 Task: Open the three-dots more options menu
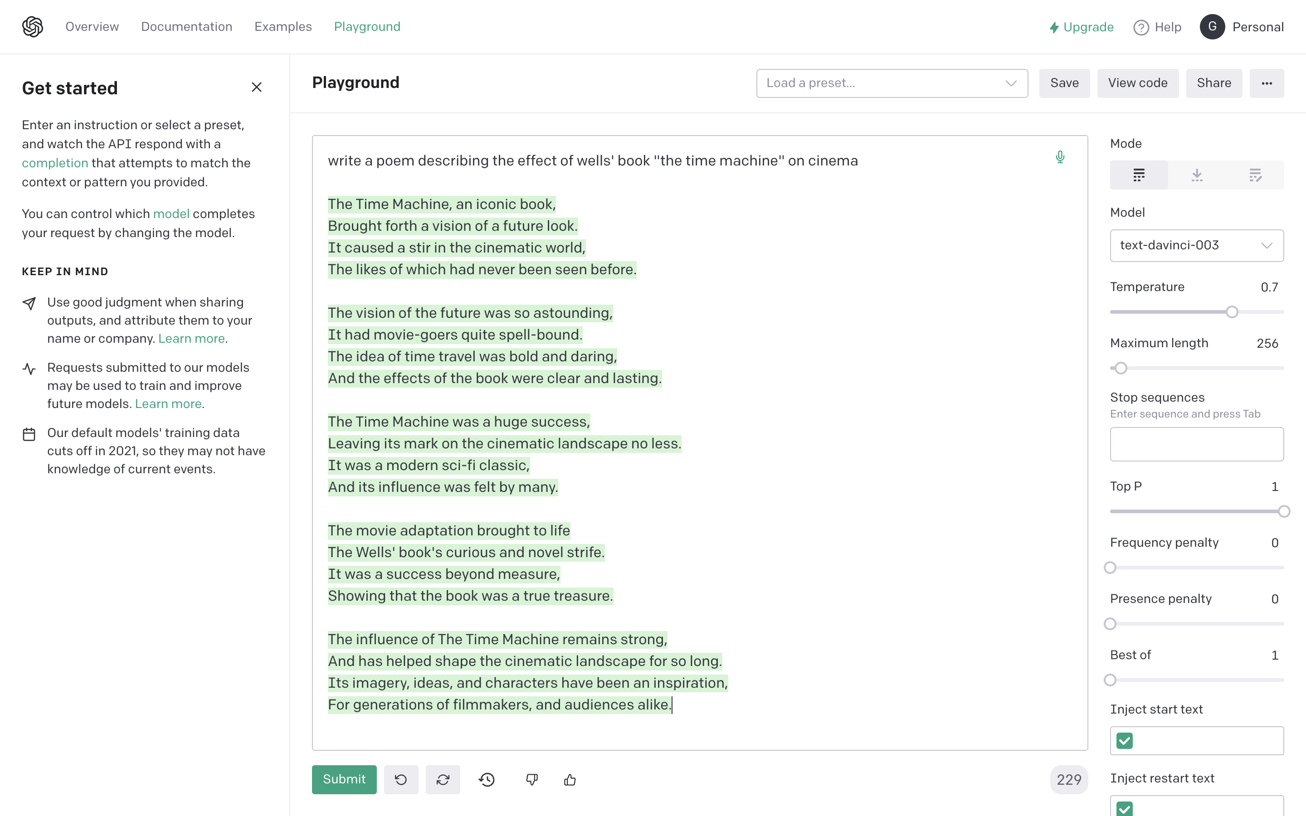[x=1267, y=83]
